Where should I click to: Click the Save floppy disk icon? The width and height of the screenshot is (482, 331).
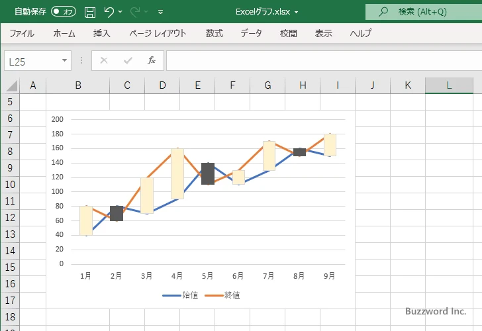click(x=90, y=12)
